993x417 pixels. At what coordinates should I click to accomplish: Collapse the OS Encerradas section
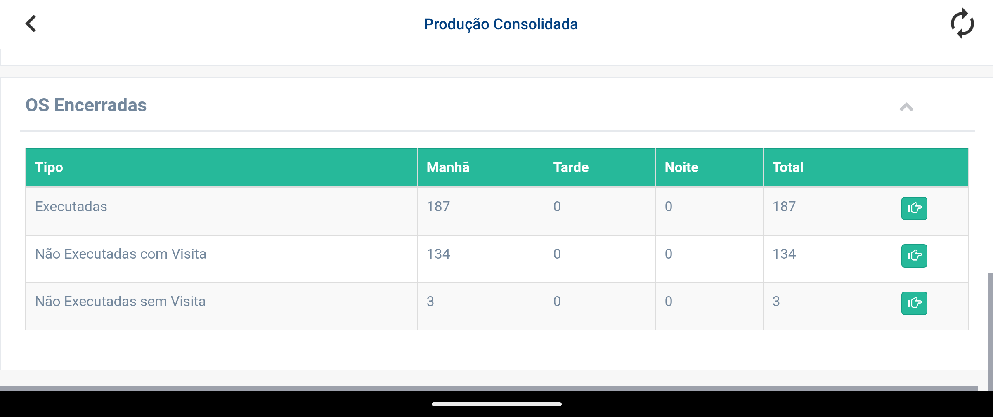tap(906, 107)
